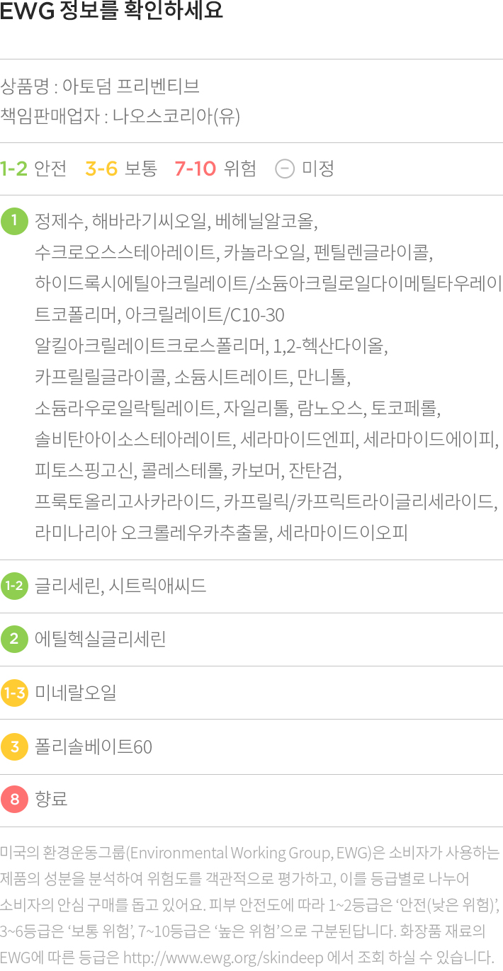Click the green grade 1 badge

14,221
